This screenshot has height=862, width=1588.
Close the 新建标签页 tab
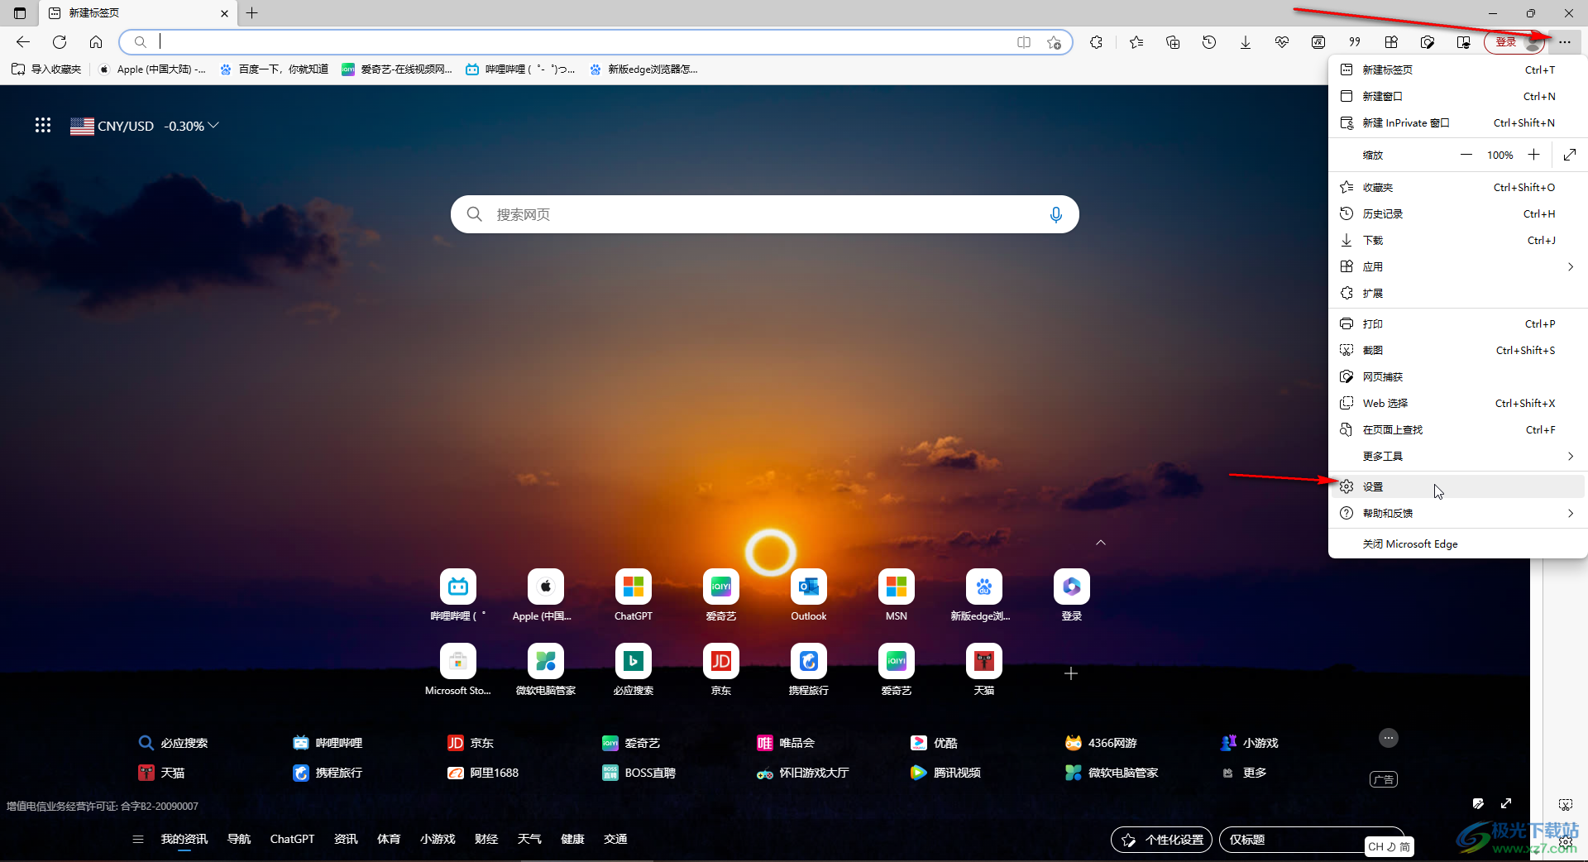tap(224, 13)
